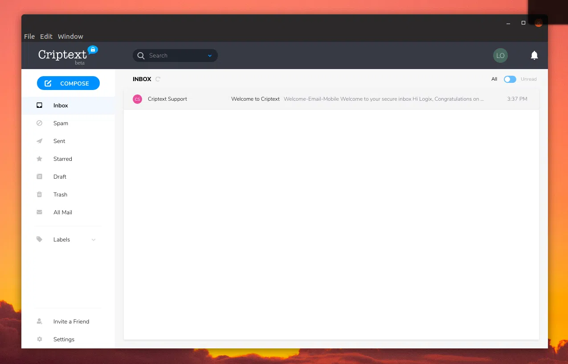The height and width of the screenshot is (364, 568).
Task: Click the Trash bin icon
Action: (x=39, y=195)
